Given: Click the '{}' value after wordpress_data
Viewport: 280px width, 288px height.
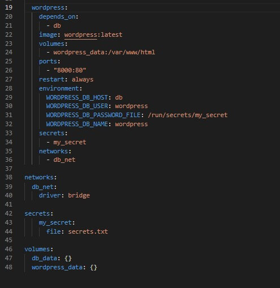Looking at the screenshot, I should coord(93,267).
